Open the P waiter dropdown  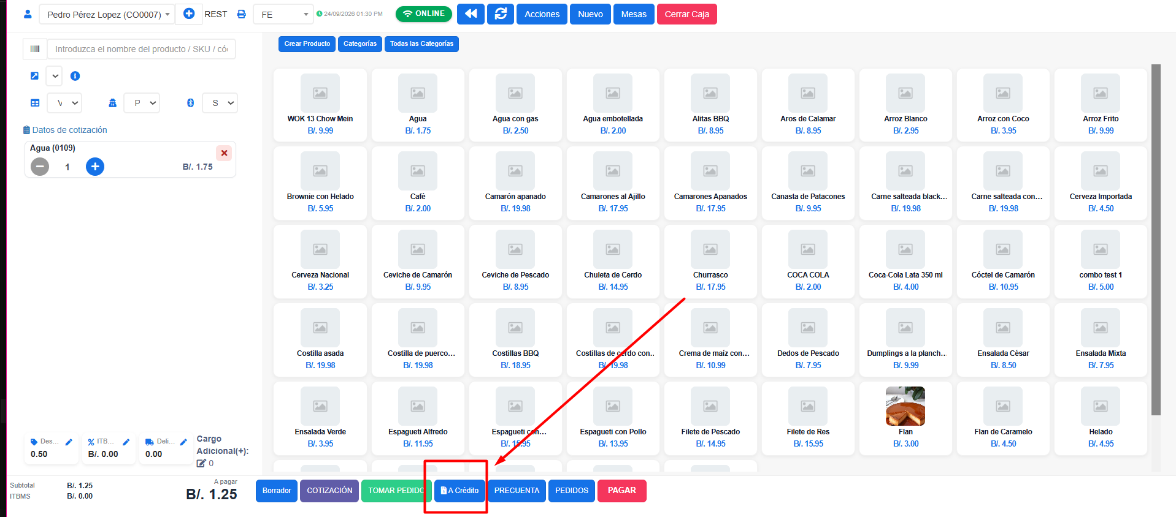(142, 103)
